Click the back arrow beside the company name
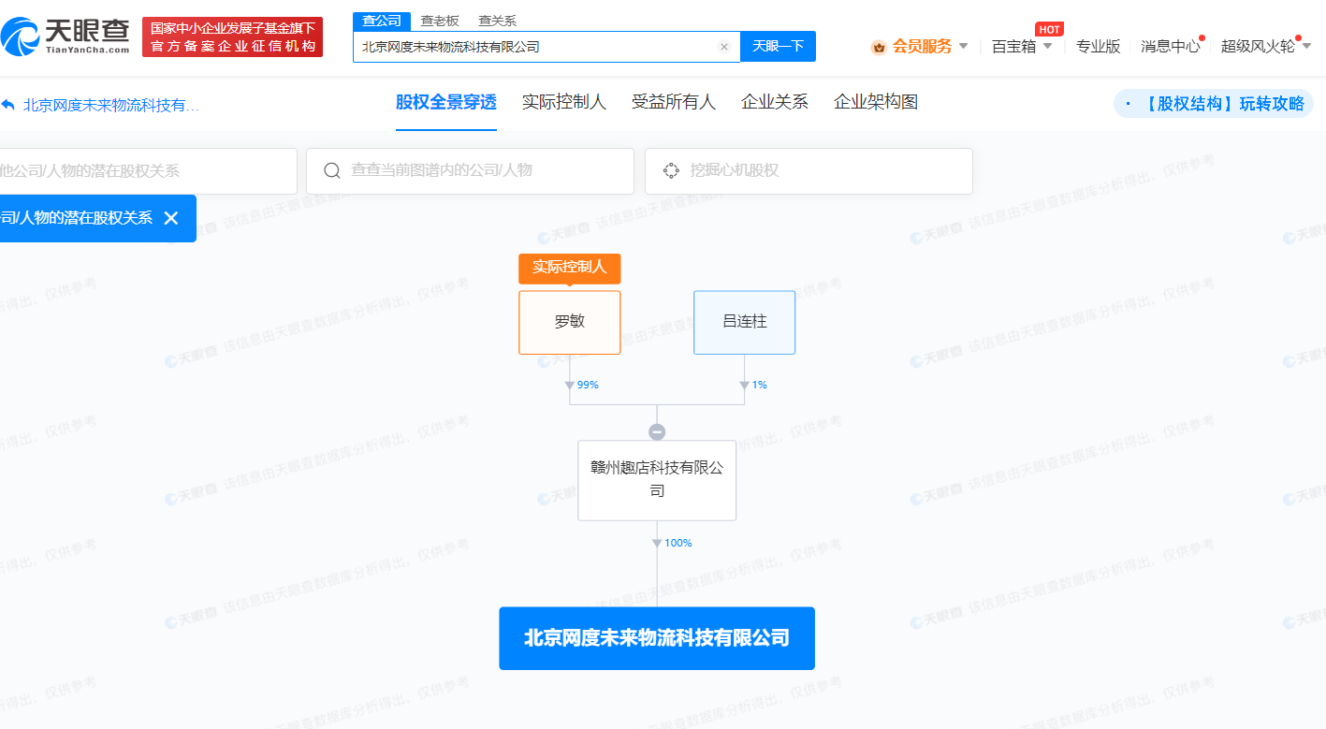 point(8,105)
